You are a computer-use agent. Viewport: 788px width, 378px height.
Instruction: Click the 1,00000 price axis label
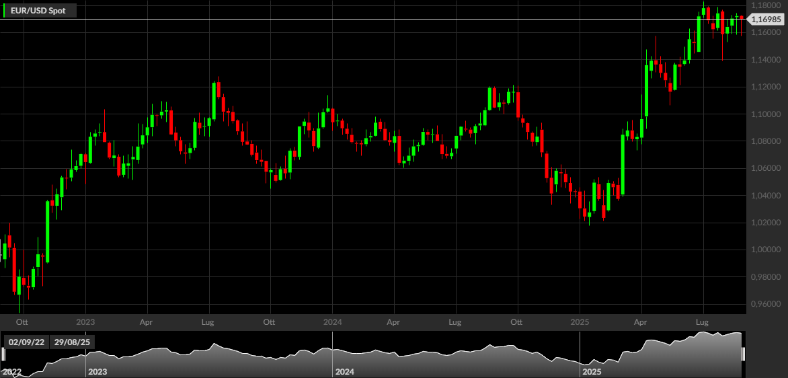(x=766, y=250)
